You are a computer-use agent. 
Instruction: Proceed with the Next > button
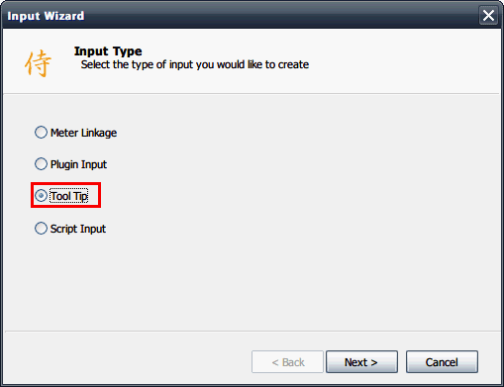pos(361,362)
